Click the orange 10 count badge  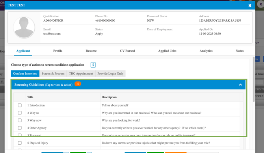tap(78, 84)
